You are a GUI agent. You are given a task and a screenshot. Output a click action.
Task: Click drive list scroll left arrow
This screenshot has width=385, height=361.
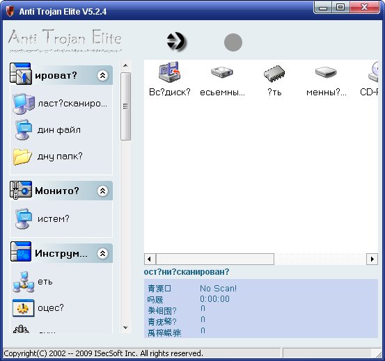point(149,259)
